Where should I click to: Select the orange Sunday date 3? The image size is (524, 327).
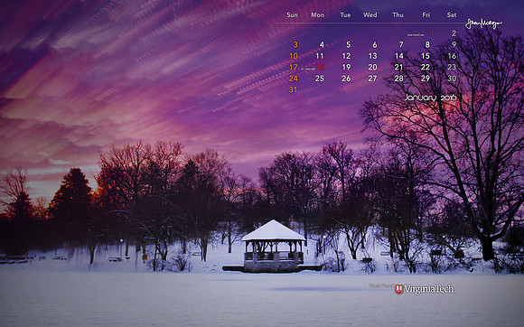pos(295,45)
